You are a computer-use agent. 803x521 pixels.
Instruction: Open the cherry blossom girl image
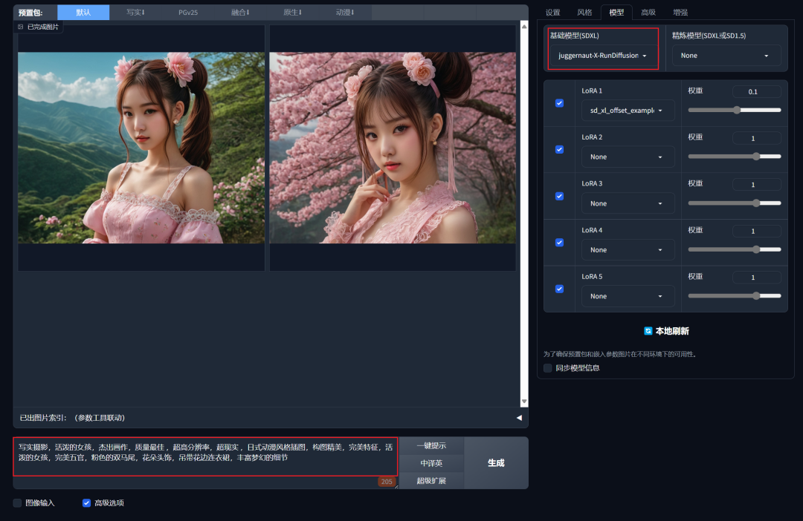pos(393,147)
